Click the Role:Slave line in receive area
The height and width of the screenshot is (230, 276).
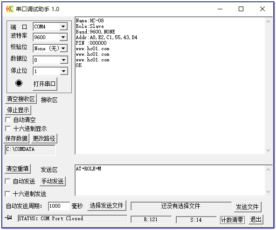click(90, 27)
